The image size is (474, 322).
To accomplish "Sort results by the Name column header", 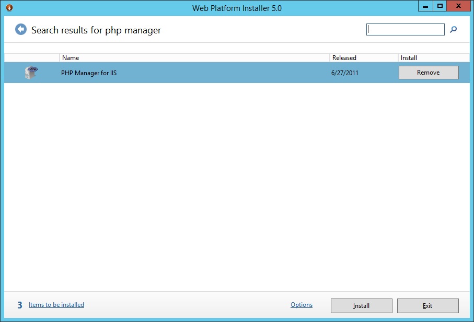I will click(194, 57).
